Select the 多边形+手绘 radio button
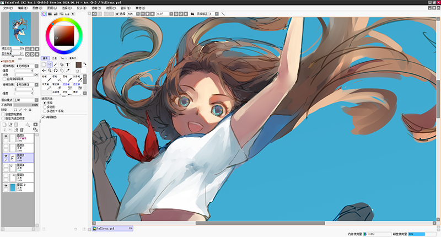Screen dimensions: 441x237 pos(45,111)
